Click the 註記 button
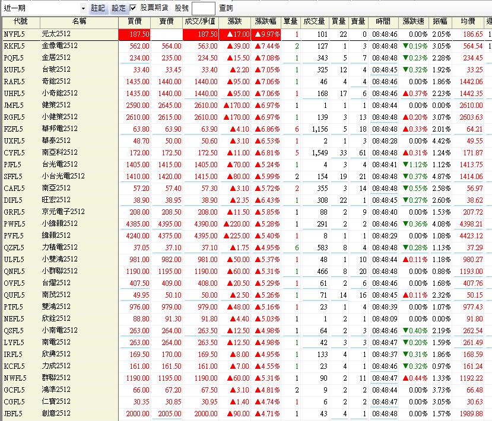This screenshot has width=492, height=421. [x=98, y=8]
